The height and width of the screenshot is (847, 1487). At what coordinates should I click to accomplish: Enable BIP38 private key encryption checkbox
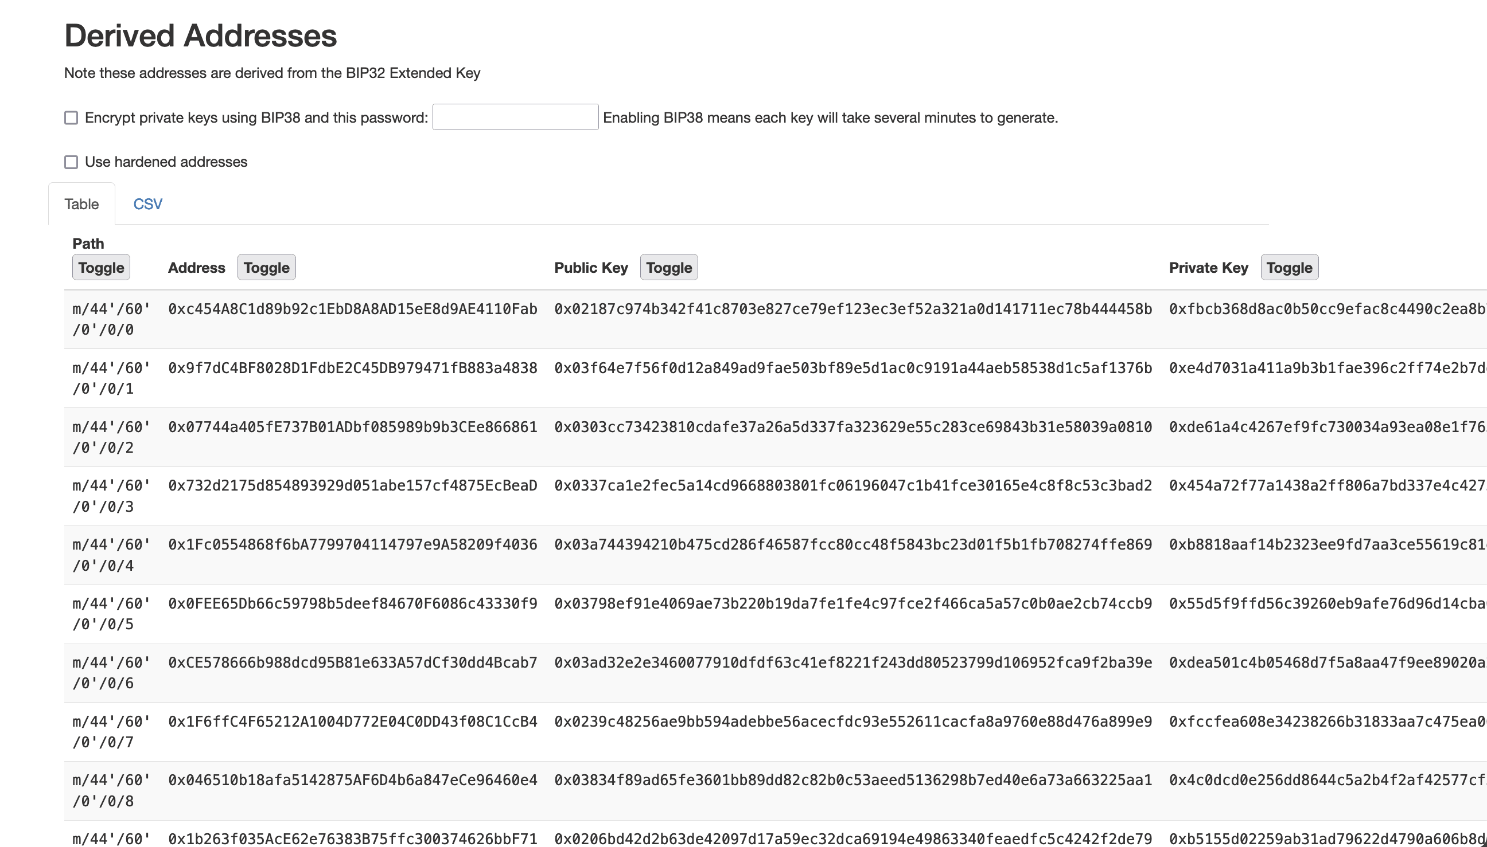tap(72, 117)
